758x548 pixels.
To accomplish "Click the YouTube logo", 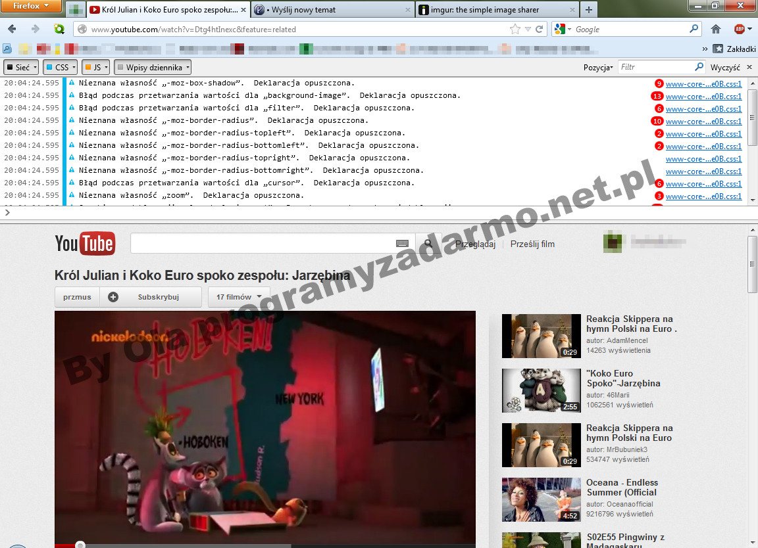I will click(x=85, y=243).
